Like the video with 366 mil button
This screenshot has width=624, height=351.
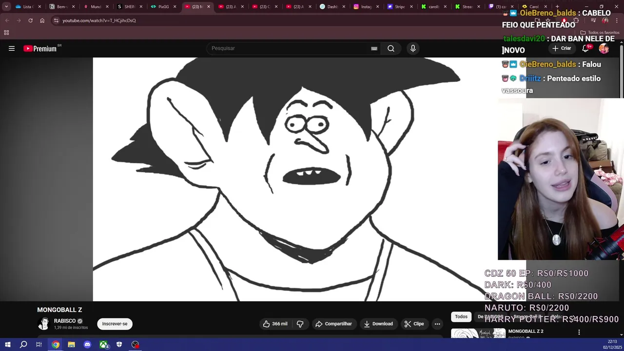pos(275,324)
